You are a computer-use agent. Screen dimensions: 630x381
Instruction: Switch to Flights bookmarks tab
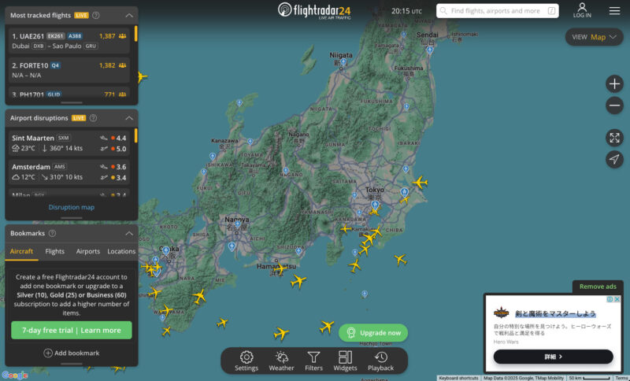coord(54,251)
